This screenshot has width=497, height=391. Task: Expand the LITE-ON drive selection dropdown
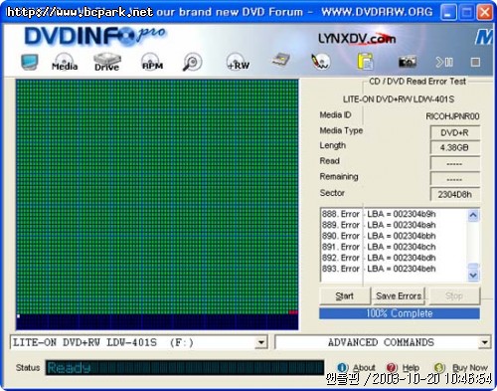coord(261,342)
